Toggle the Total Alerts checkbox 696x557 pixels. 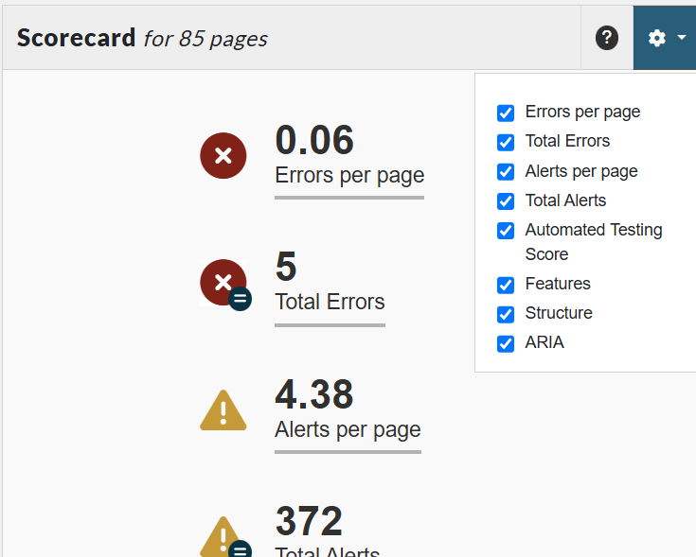tap(506, 201)
